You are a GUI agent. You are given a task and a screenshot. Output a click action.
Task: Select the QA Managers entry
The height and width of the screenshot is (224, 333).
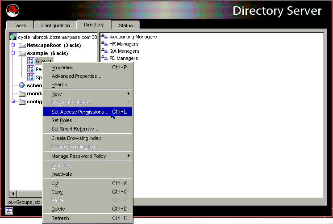coord(124,51)
